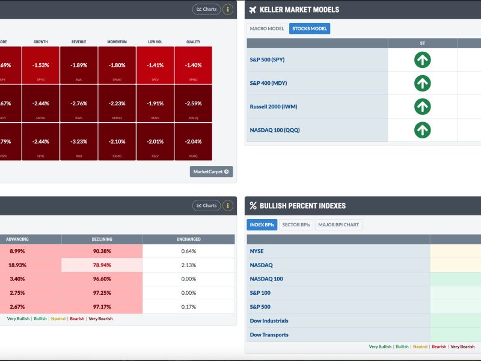Select the RWJ tile showing -3.23%
The width and height of the screenshot is (481, 361).
(x=79, y=141)
